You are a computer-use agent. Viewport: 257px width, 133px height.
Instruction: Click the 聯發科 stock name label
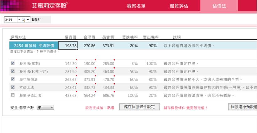coord(36,20)
